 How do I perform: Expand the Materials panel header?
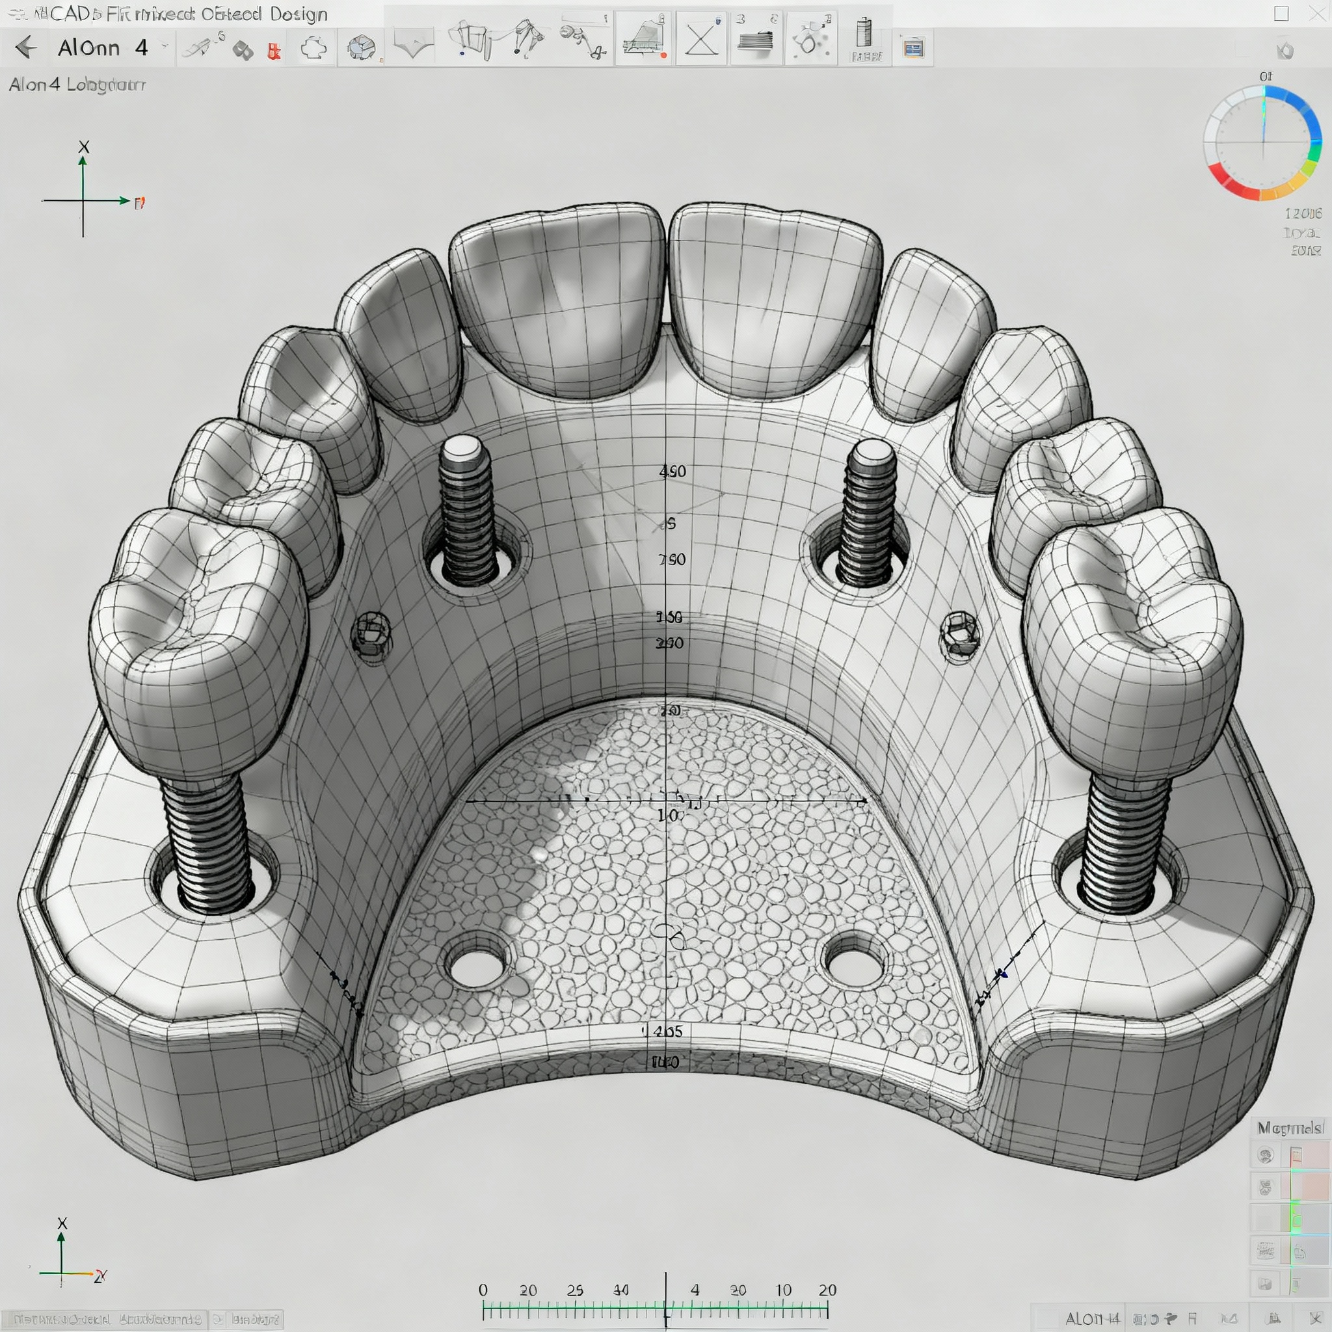pos(1290,1128)
